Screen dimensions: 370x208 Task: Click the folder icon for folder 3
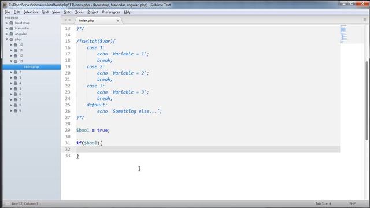coord(16,78)
